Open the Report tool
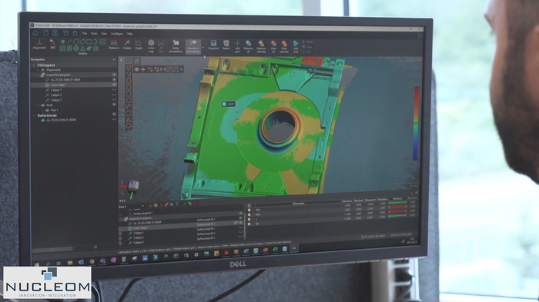Screen dimensions: 539x302 [x=226, y=45]
